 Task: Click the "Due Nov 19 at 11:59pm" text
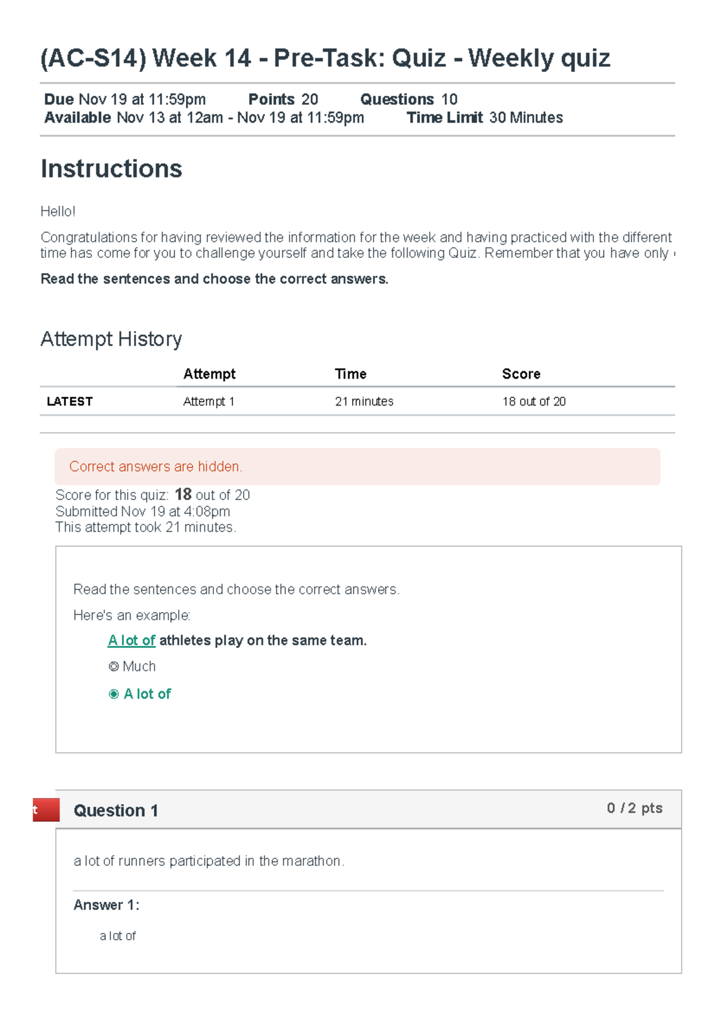click(x=125, y=99)
